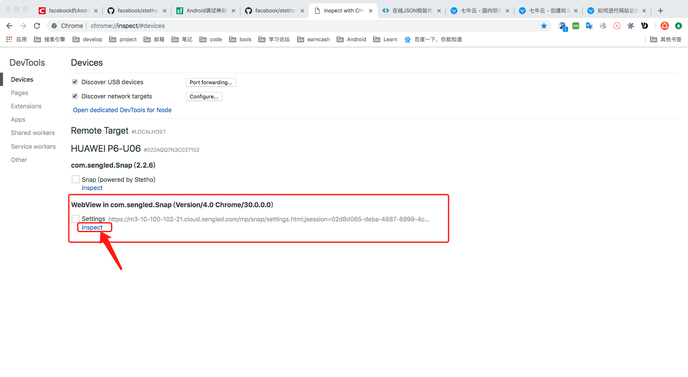Expand the Android bookmark folder
688x377 pixels.
[351, 40]
